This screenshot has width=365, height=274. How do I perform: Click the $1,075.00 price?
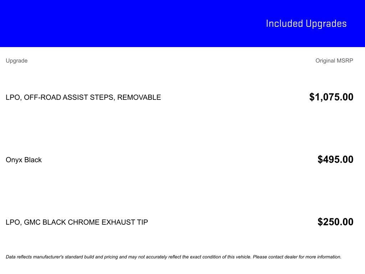tap(331, 97)
